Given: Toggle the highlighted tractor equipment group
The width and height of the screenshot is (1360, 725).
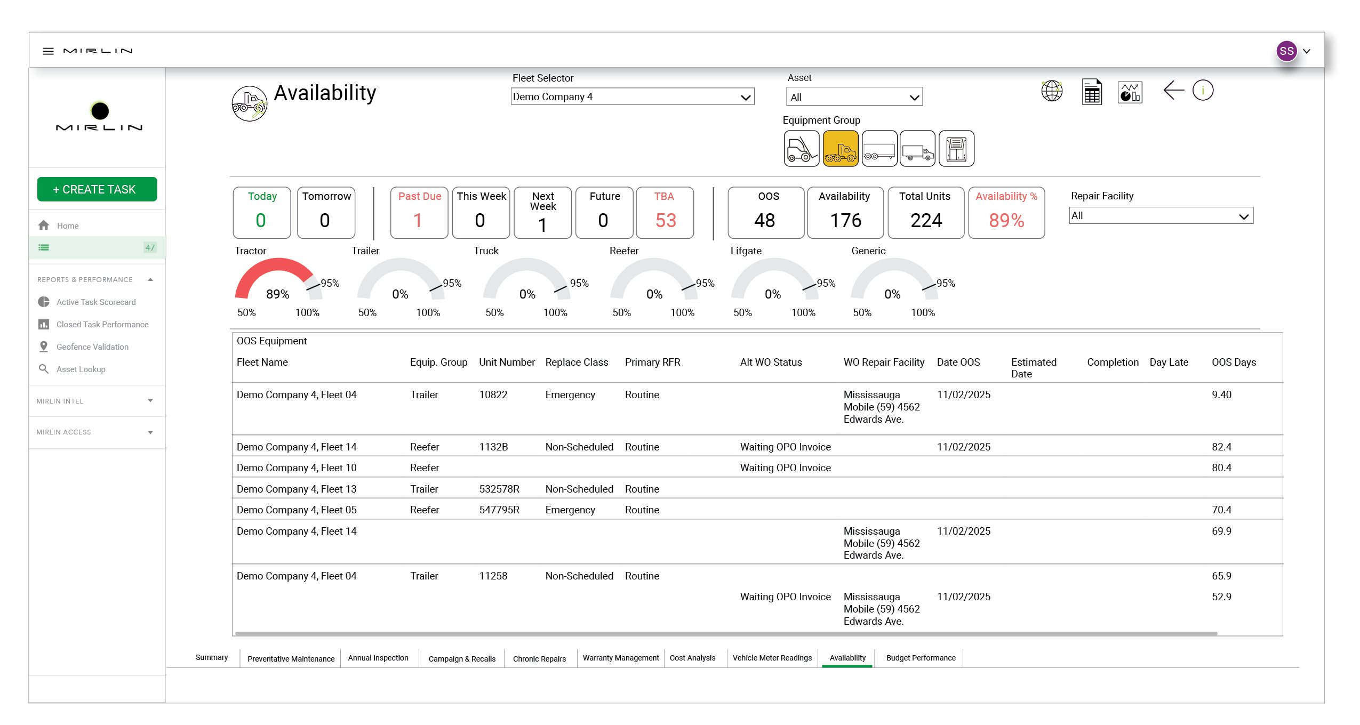Looking at the screenshot, I should click(x=840, y=149).
